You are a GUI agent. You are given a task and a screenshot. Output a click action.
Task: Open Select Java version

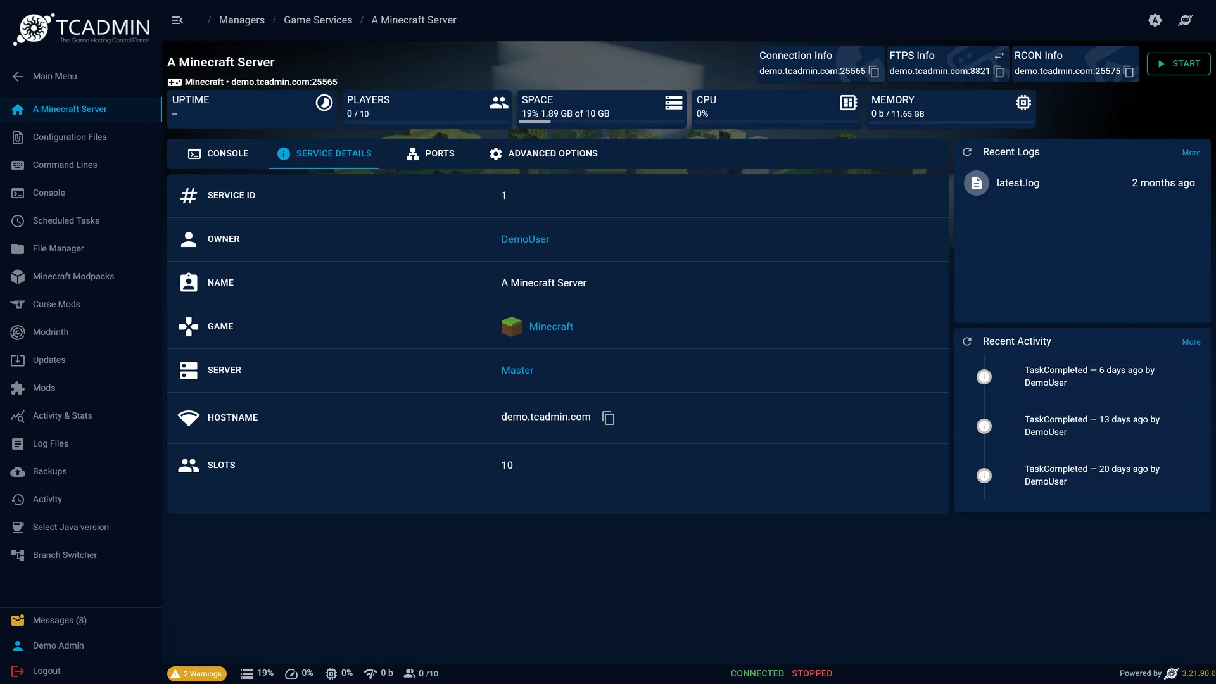pos(81,527)
